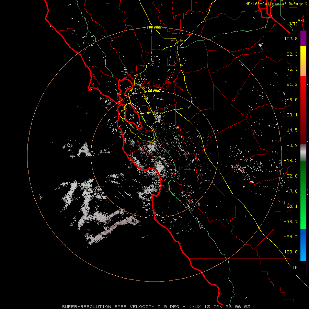Click the 92.3 velocity scale value

point(292,54)
